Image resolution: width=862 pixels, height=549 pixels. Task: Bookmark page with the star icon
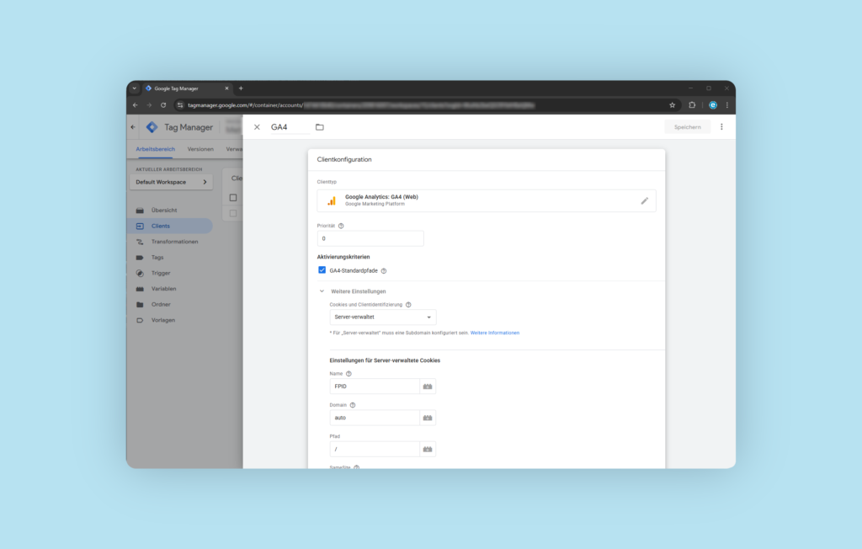672,105
